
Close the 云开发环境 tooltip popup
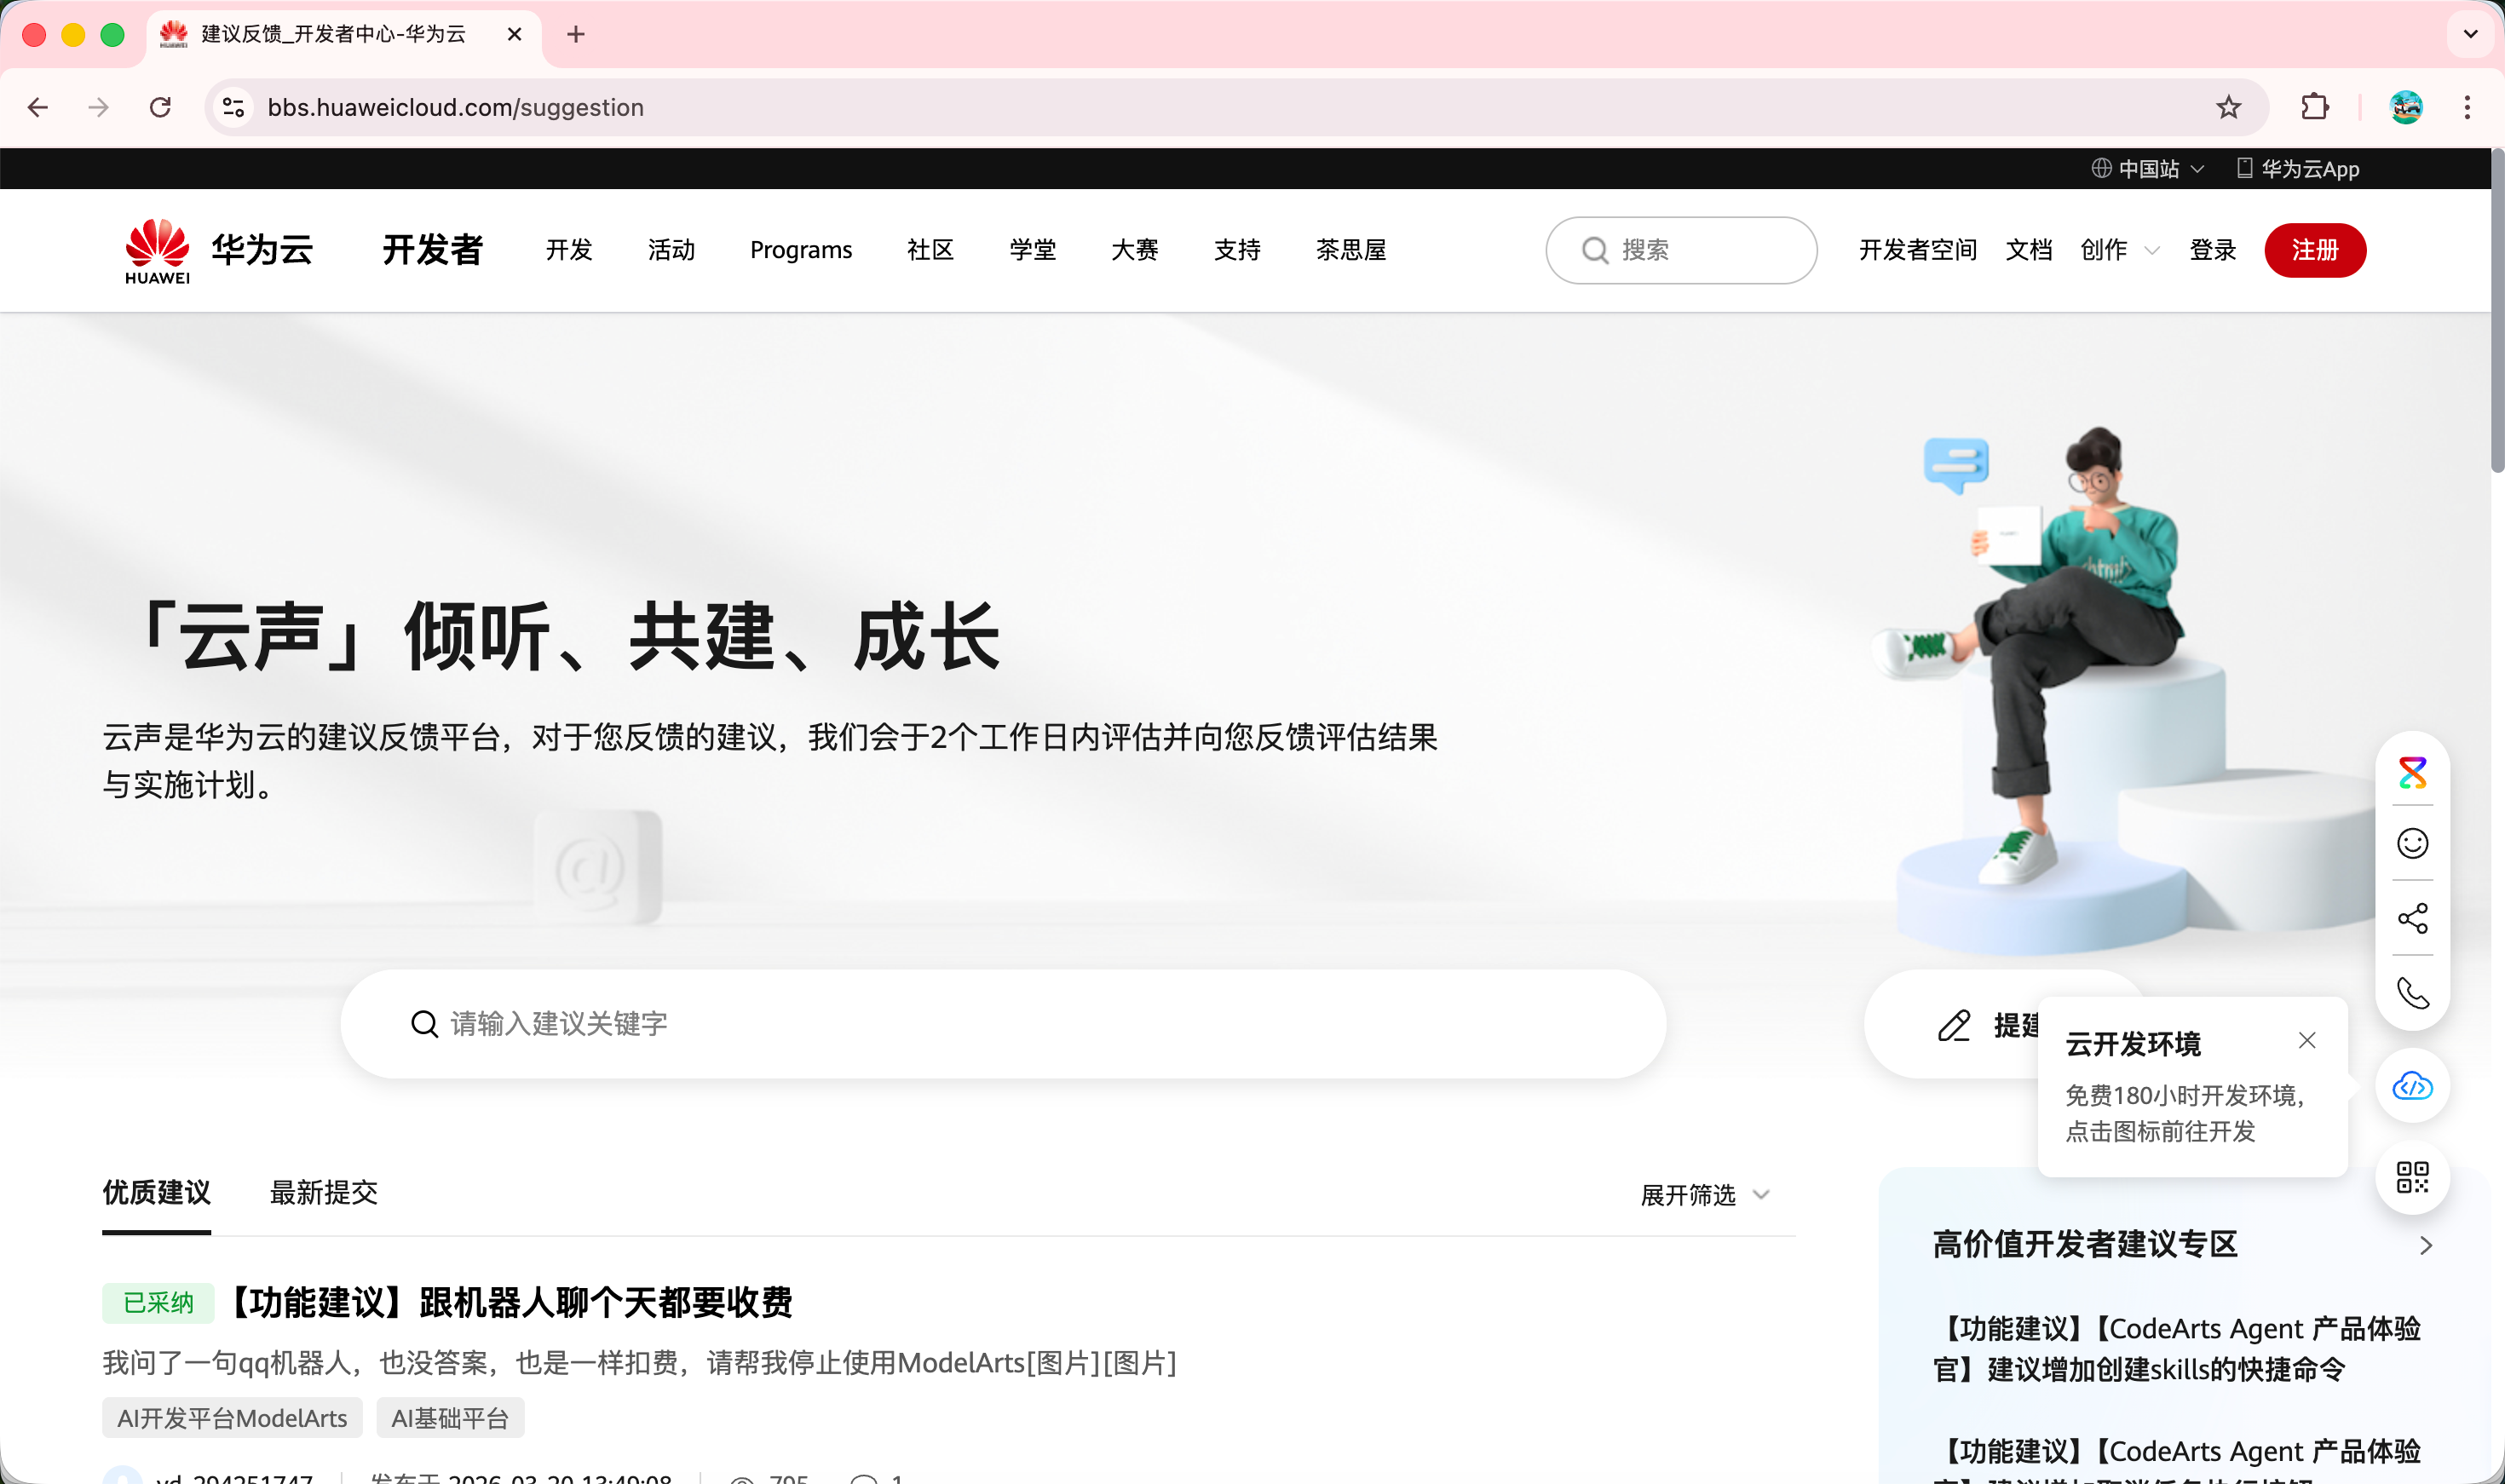(x=2307, y=1041)
